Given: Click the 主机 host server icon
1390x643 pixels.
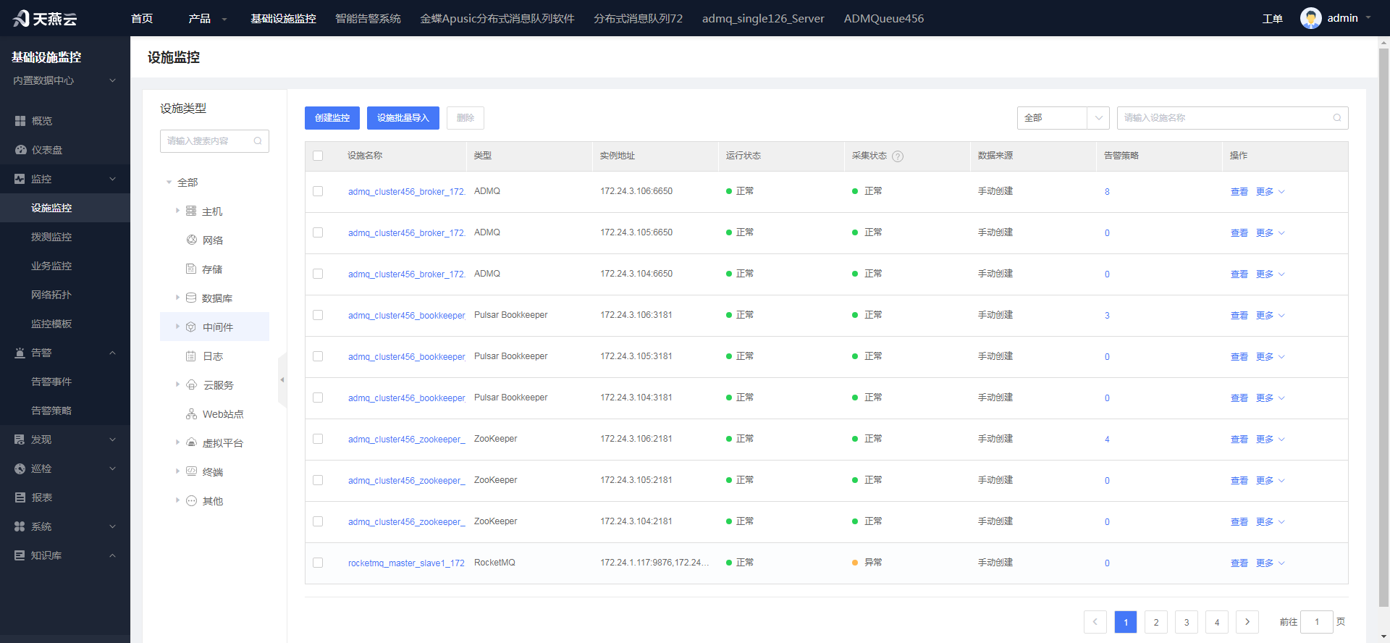Looking at the screenshot, I should pyautogui.click(x=191, y=211).
